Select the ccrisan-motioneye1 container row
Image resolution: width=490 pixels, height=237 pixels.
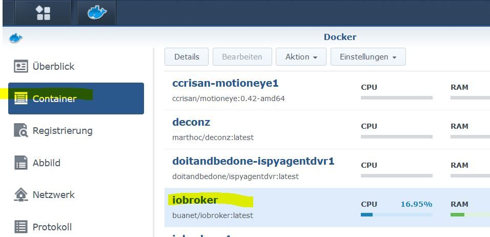(327, 91)
